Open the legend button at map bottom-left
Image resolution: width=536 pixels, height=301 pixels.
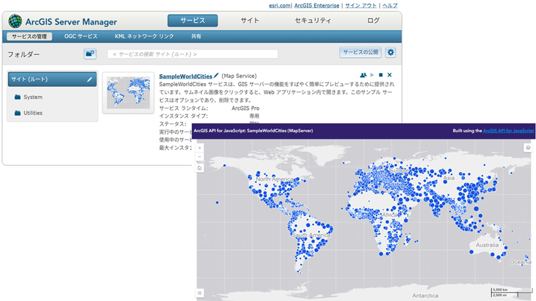[199, 293]
